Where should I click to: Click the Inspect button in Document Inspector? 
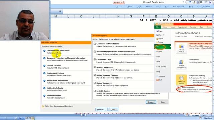point(151,102)
